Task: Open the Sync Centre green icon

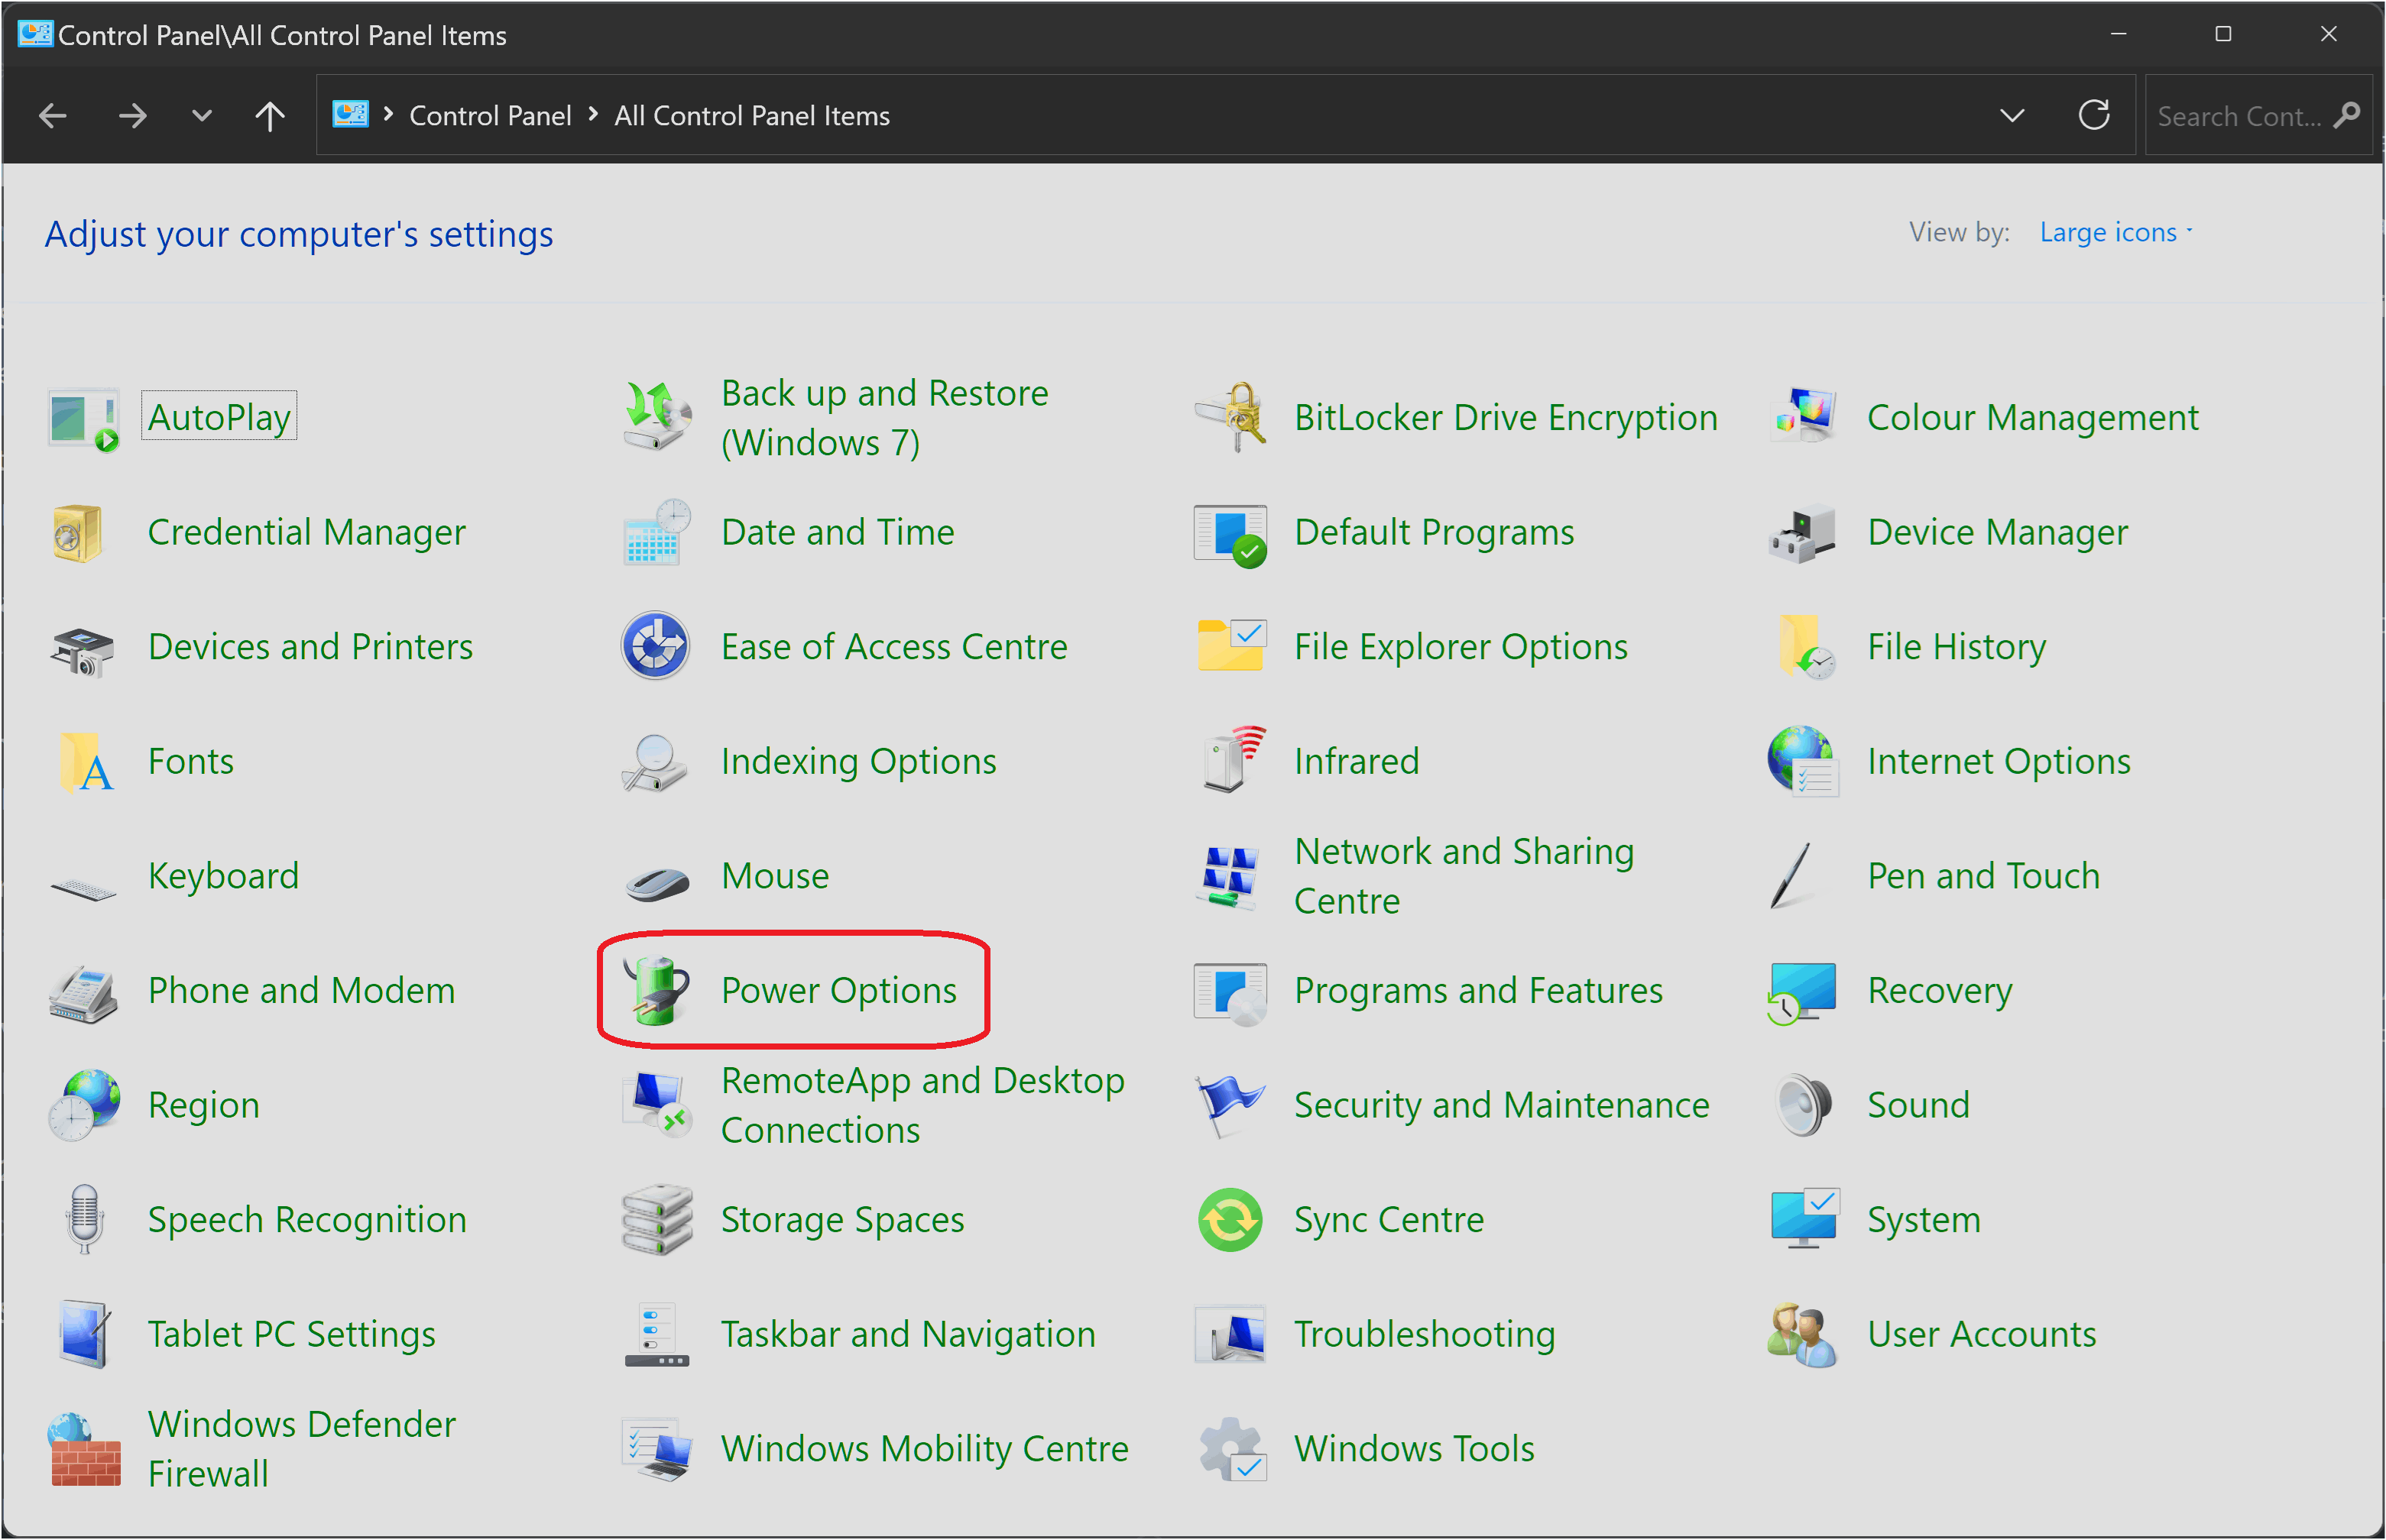Action: coord(1230,1220)
